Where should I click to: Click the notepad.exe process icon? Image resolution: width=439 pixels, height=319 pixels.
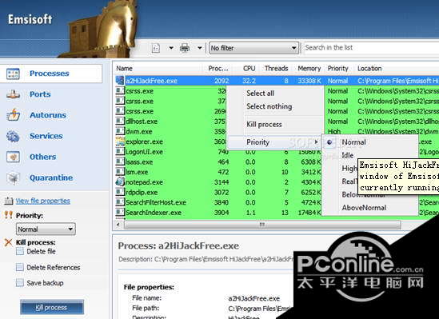pyautogui.click(x=120, y=182)
